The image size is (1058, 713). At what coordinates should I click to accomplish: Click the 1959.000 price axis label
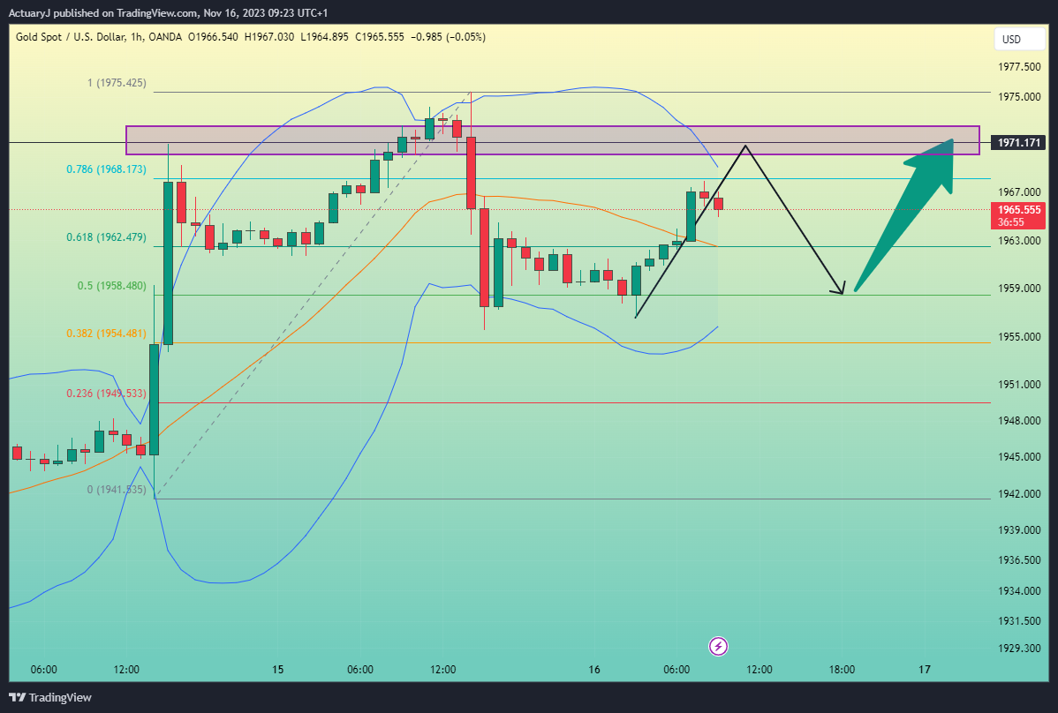point(1019,289)
